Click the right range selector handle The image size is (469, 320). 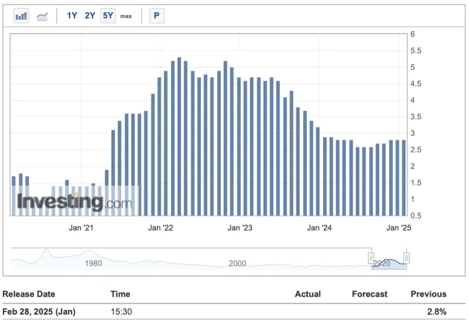pos(406,258)
